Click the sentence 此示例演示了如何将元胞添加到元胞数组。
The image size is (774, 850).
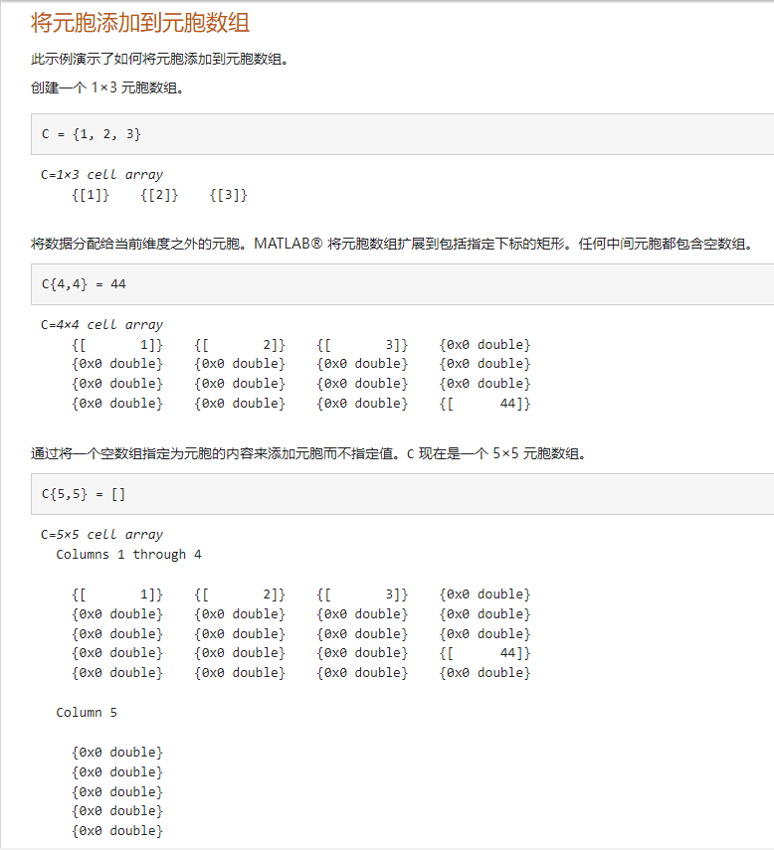(x=160, y=59)
